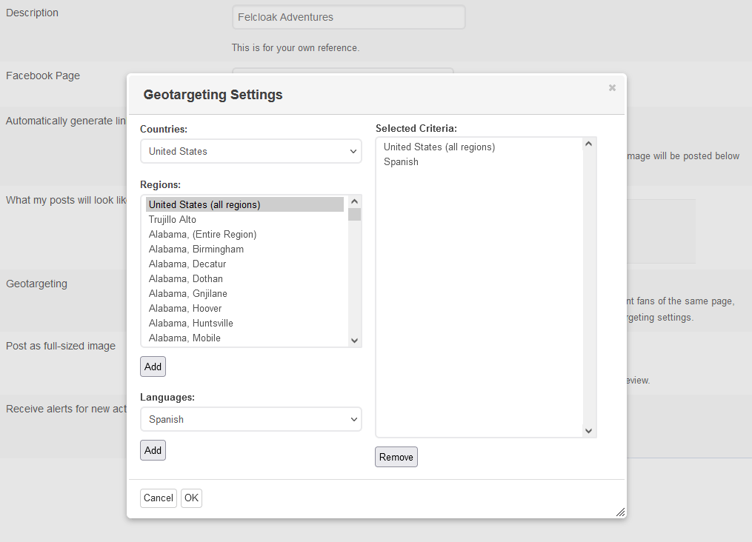This screenshot has width=752, height=542.
Task: Close the Geotargeting Settings dialog
Action: [x=612, y=87]
